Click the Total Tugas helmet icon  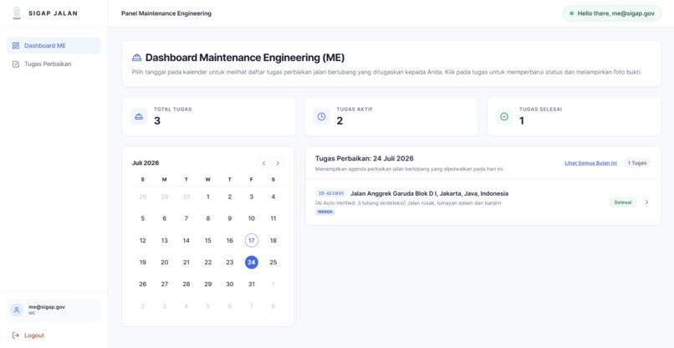point(139,116)
